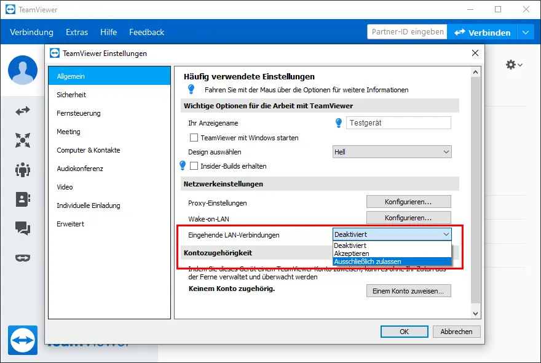Select the Audiokonferenz settings category
Image resolution: width=541 pixels, height=363 pixels.
(x=109, y=169)
